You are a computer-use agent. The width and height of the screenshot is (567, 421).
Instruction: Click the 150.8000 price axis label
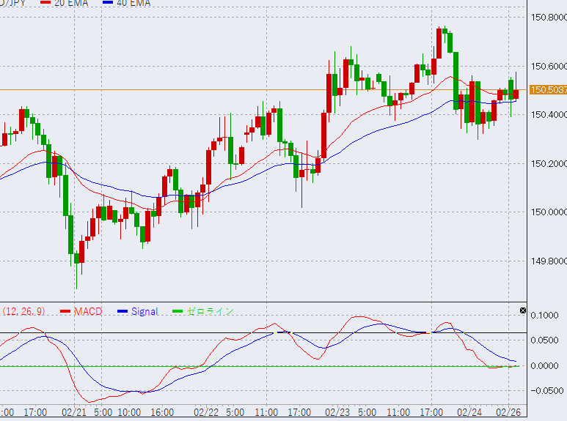(547, 18)
